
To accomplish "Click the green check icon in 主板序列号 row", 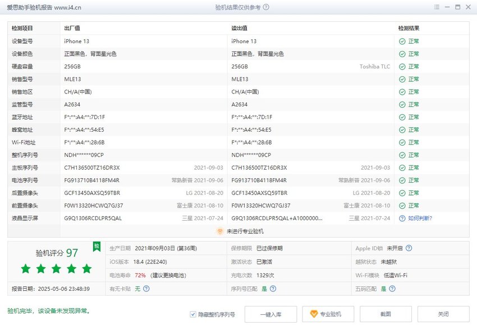I will [x=402, y=168].
